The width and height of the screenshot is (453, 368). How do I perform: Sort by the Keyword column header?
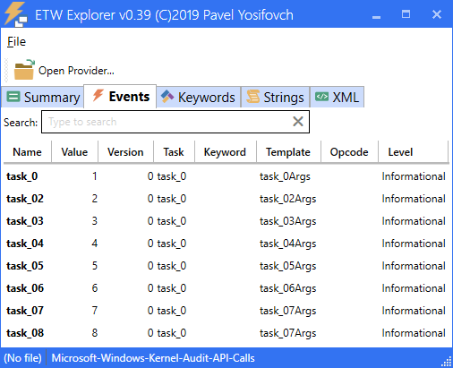tap(225, 152)
